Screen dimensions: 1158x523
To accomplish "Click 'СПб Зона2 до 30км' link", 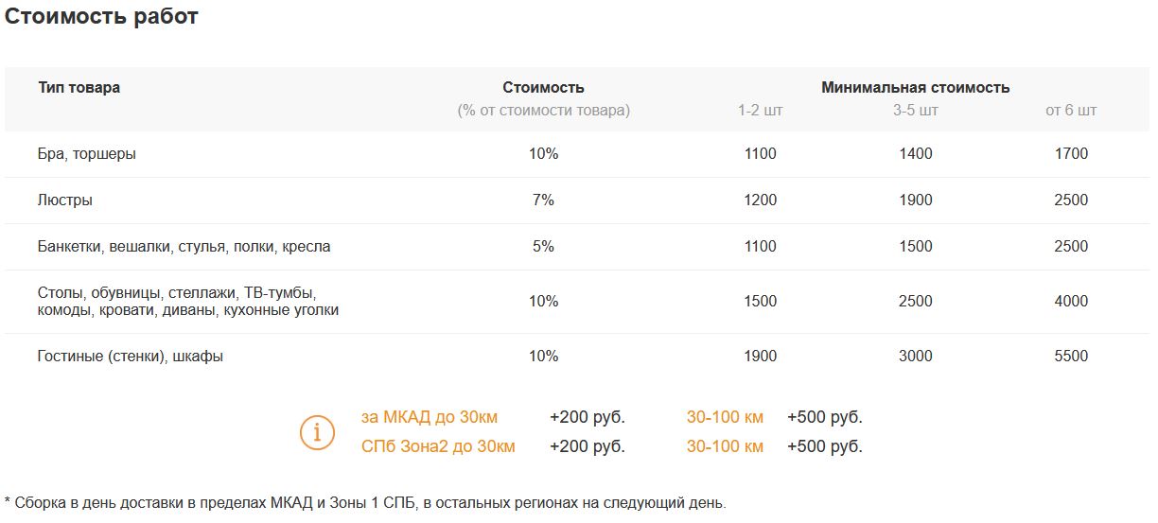I will pyautogui.click(x=438, y=446).
